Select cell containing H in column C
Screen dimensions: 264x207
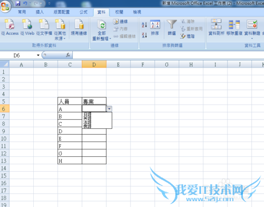point(70,161)
